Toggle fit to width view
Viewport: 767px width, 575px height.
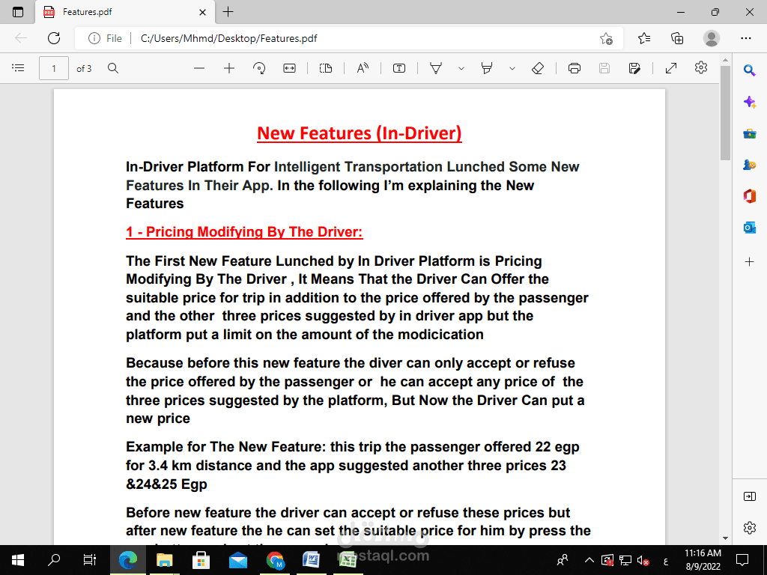point(290,68)
